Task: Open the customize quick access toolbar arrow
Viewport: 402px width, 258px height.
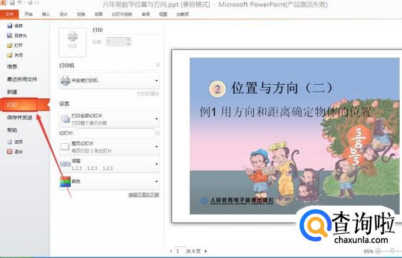Action: (x=38, y=3)
